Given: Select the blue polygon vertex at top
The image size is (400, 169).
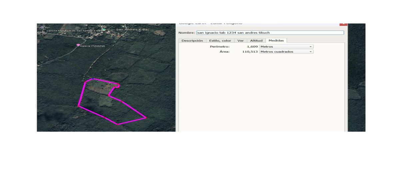Looking at the screenshot, I should click(93, 79).
